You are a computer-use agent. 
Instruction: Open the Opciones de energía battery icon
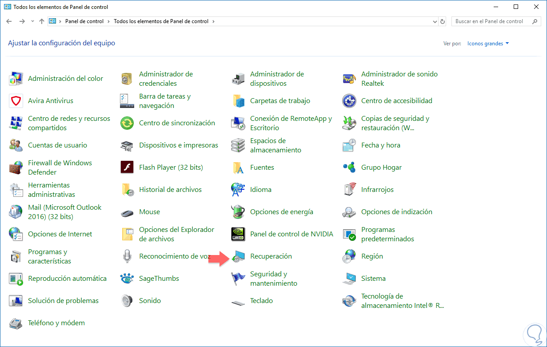pos(238,212)
